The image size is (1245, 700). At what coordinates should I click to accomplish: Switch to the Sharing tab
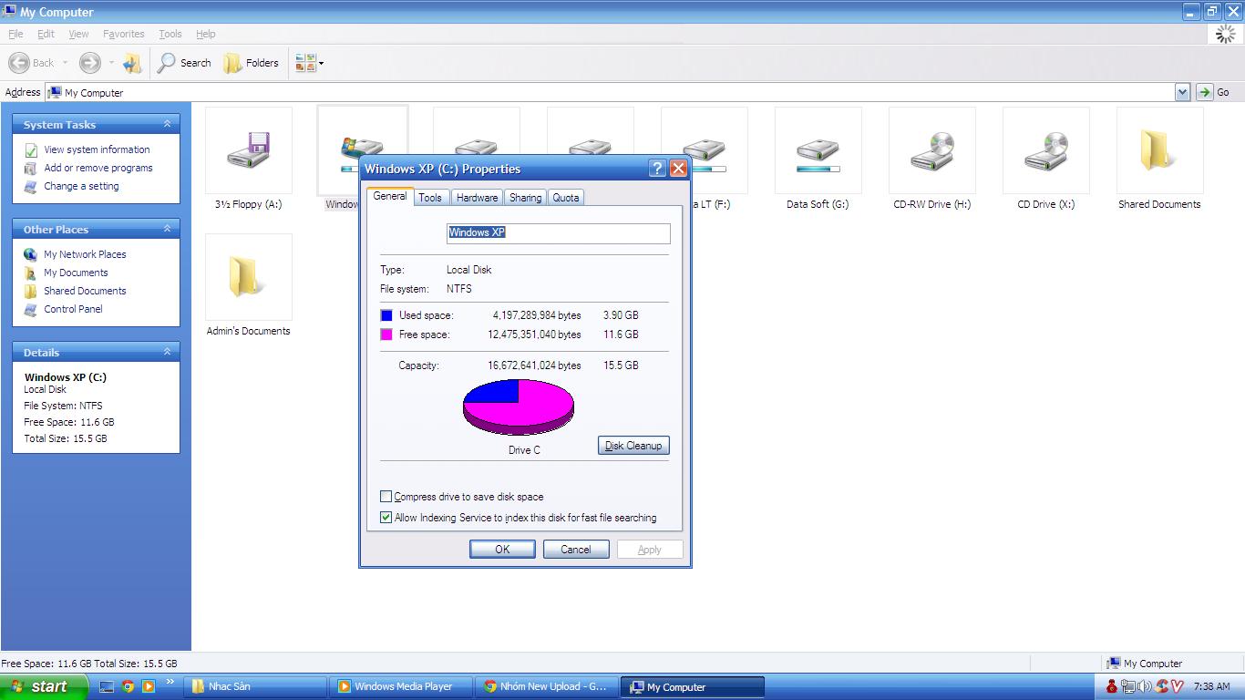pos(525,198)
